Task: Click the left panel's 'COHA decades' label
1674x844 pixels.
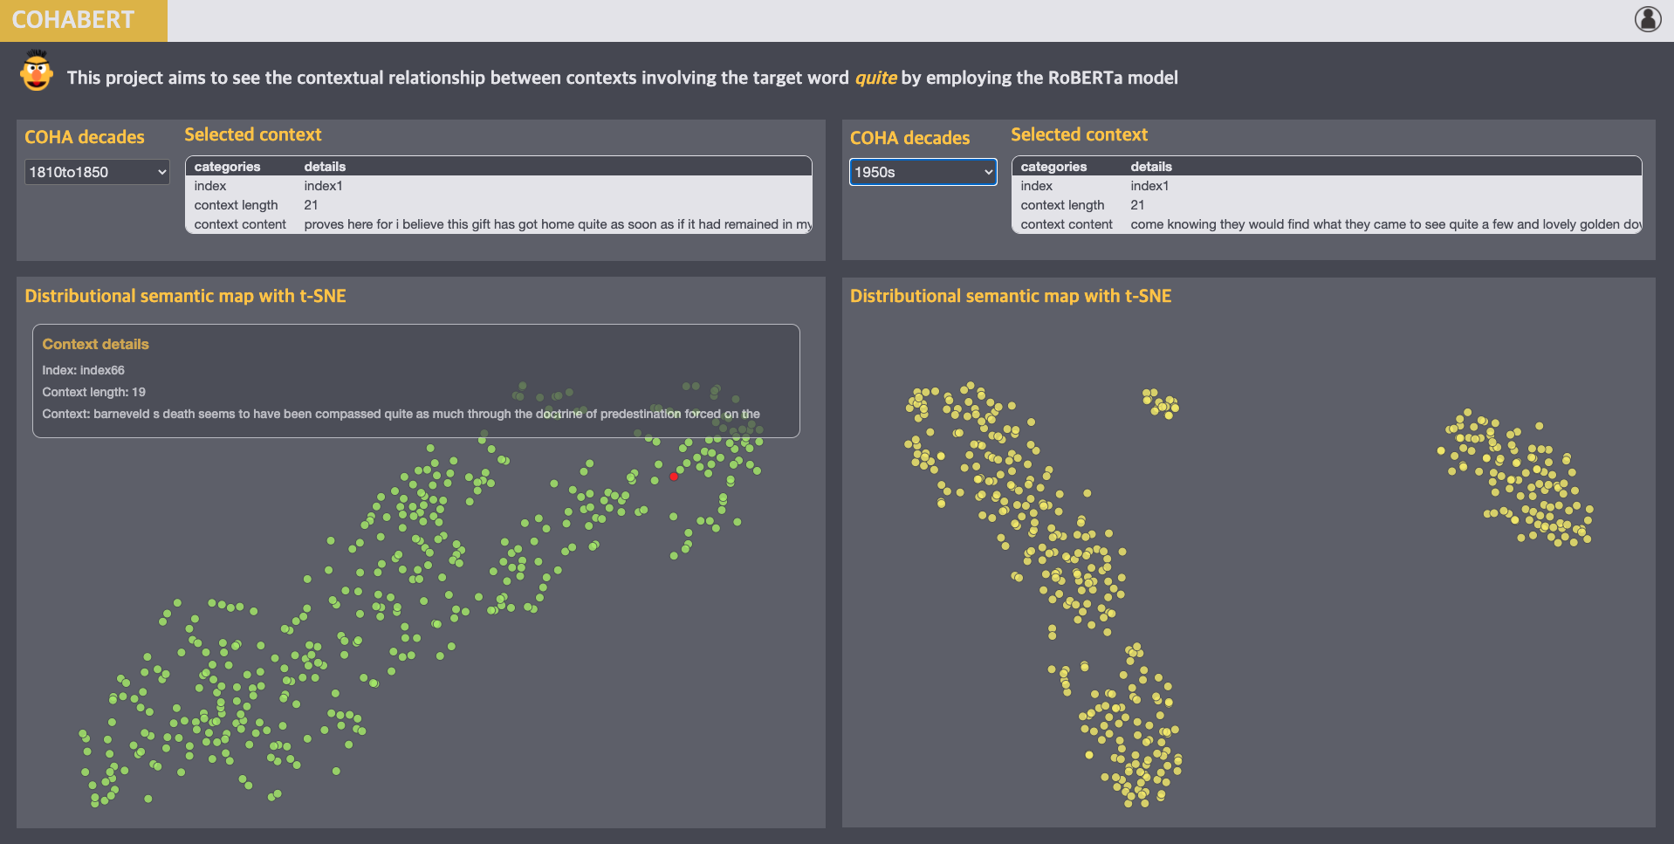Action: (x=85, y=137)
